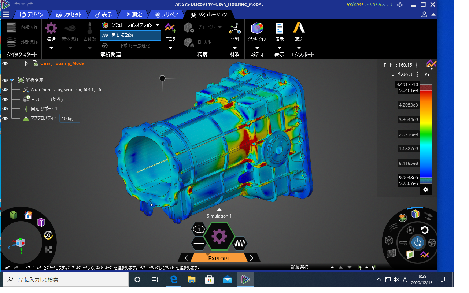The image size is (469, 293).
Task: Click the spin wheel icon in left wheel
Action: [x=48, y=235]
